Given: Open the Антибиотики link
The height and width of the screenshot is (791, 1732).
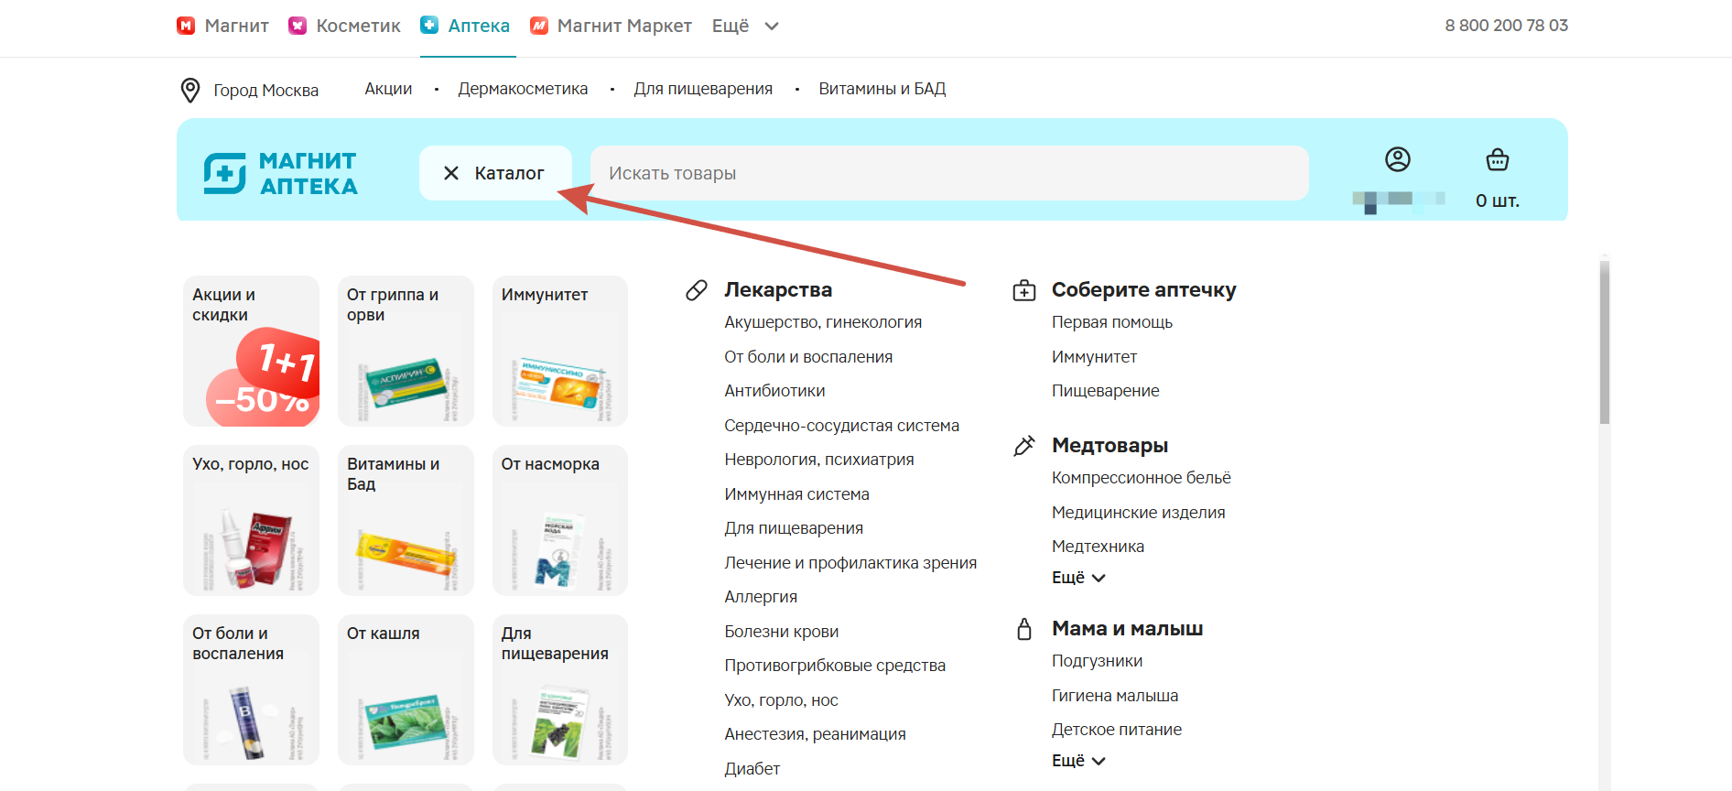Looking at the screenshot, I should (774, 391).
